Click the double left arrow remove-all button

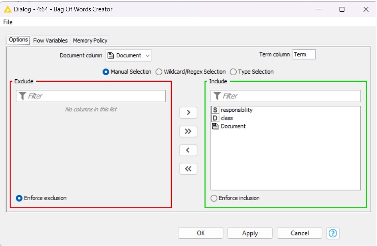click(x=188, y=169)
